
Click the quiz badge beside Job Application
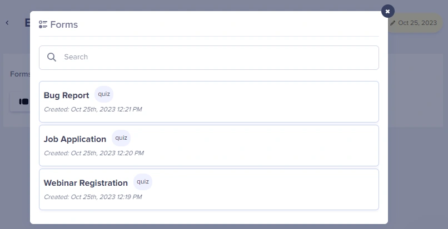(x=121, y=138)
